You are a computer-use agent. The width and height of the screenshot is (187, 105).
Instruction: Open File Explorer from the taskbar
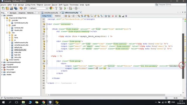[x=23, y=102]
